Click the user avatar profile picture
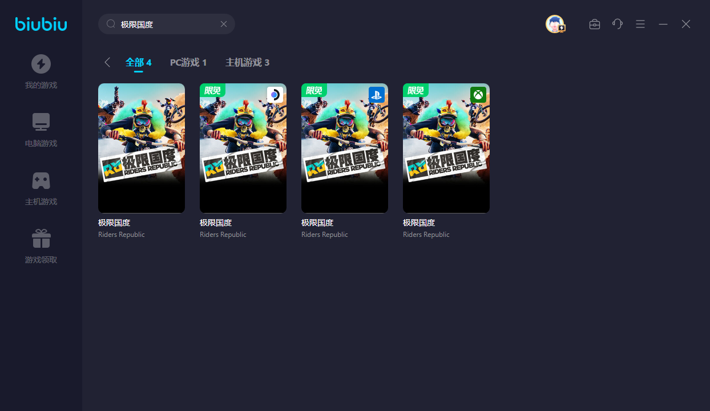The height and width of the screenshot is (411, 710). [554, 24]
